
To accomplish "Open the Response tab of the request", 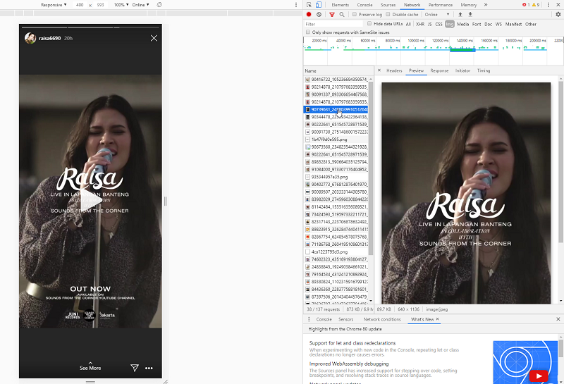I will [x=439, y=70].
